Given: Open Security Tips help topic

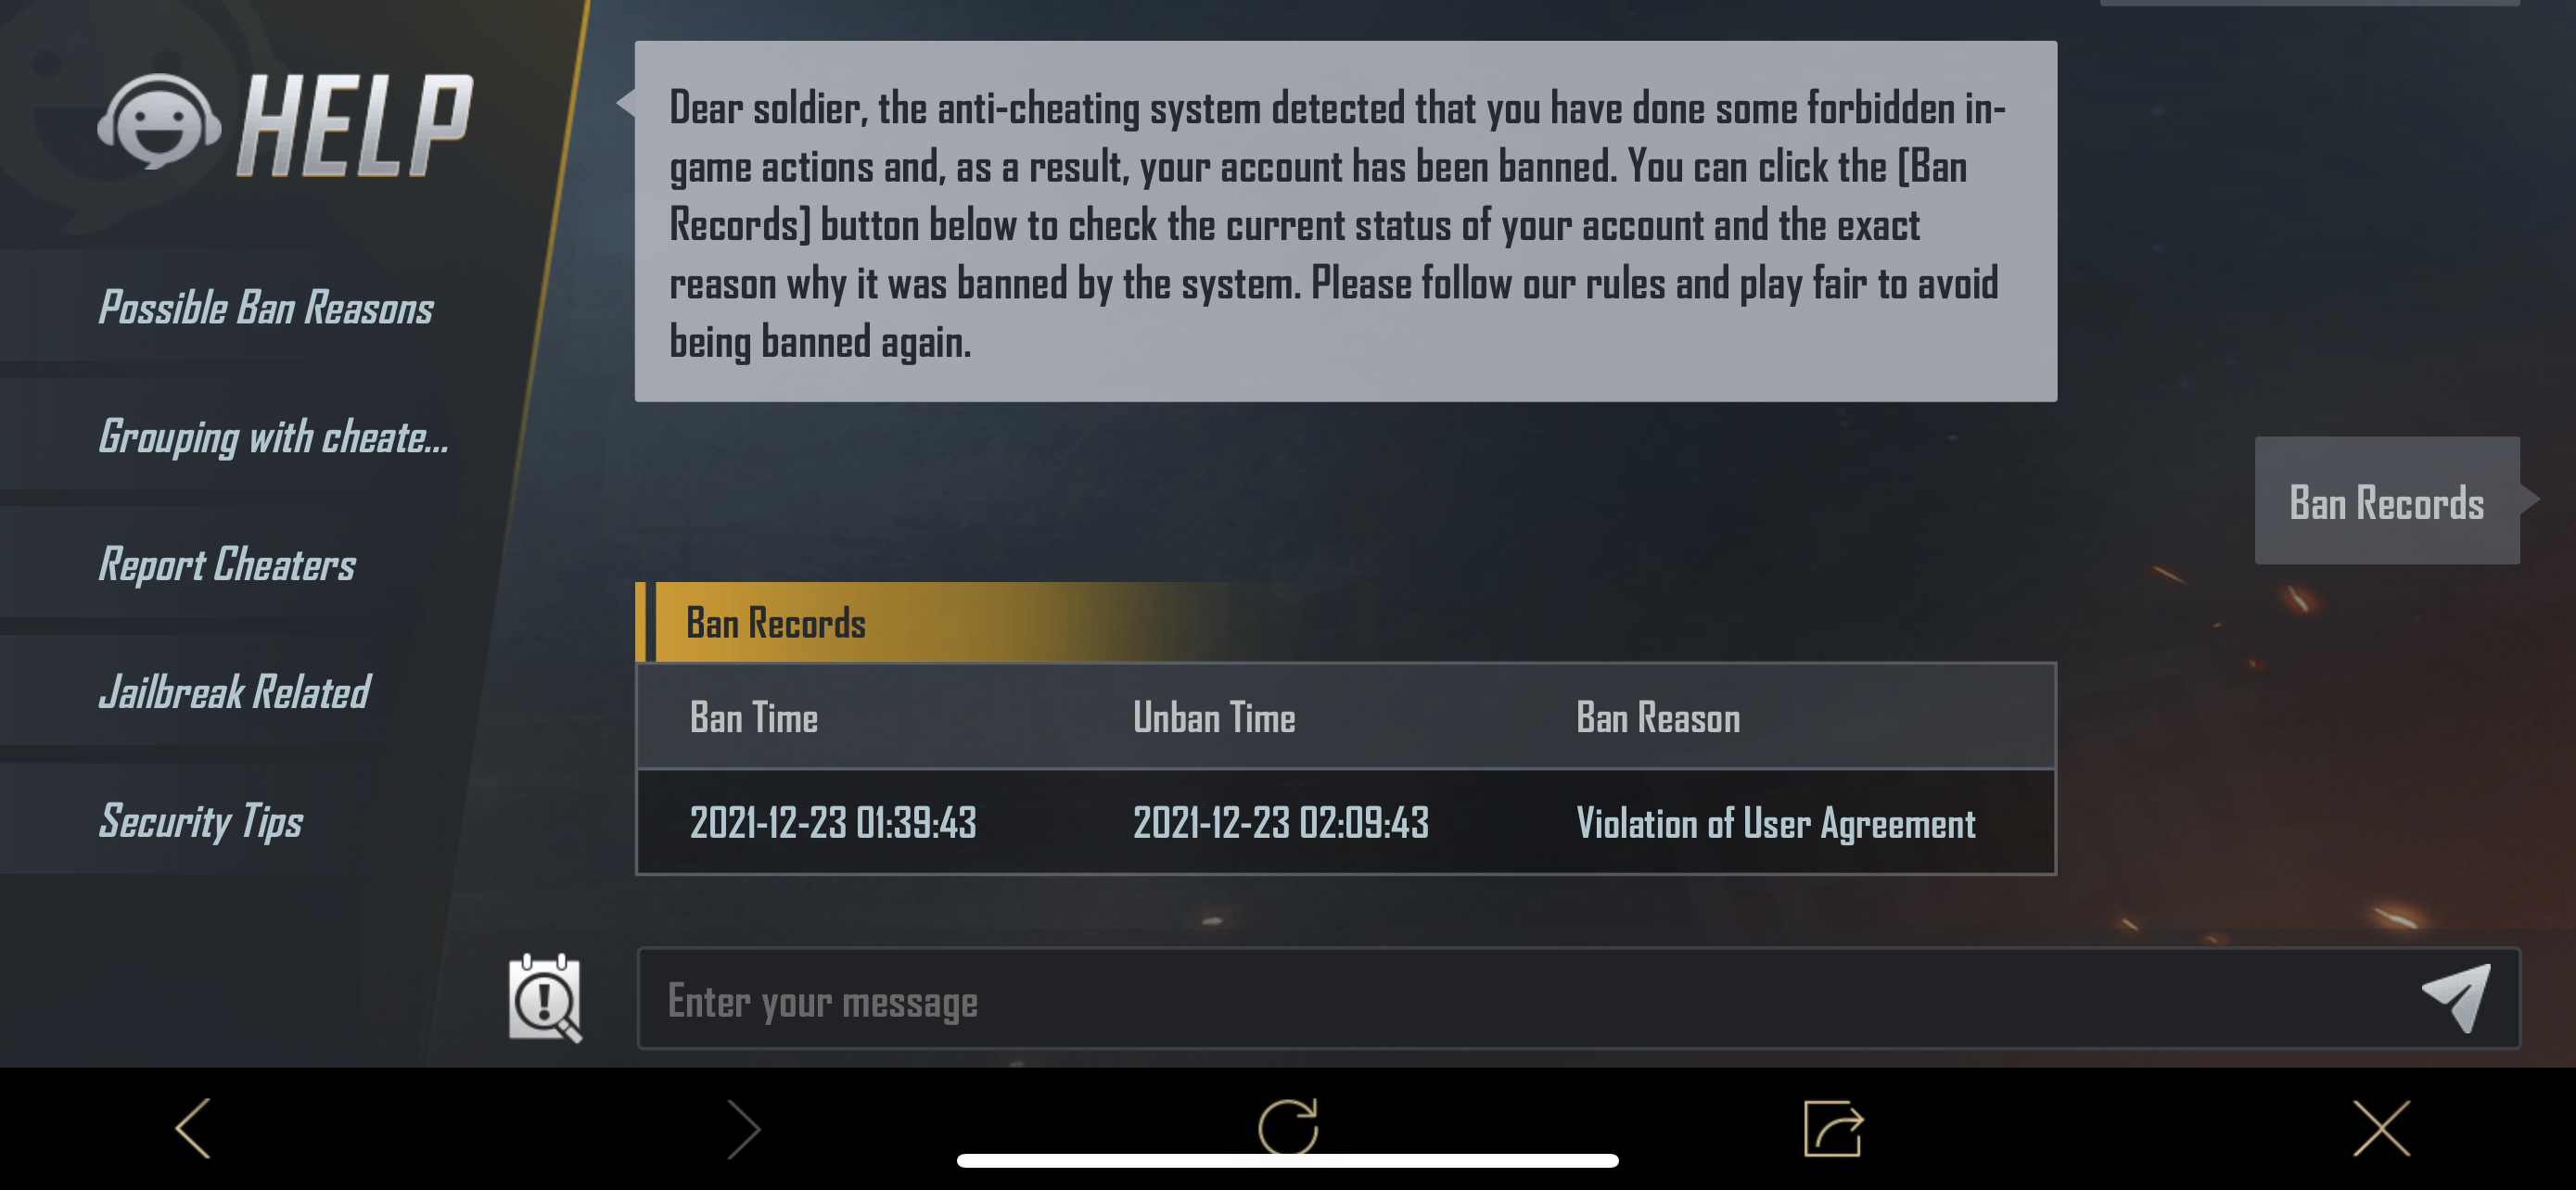Looking at the screenshot, I should [x=200, y=820].
